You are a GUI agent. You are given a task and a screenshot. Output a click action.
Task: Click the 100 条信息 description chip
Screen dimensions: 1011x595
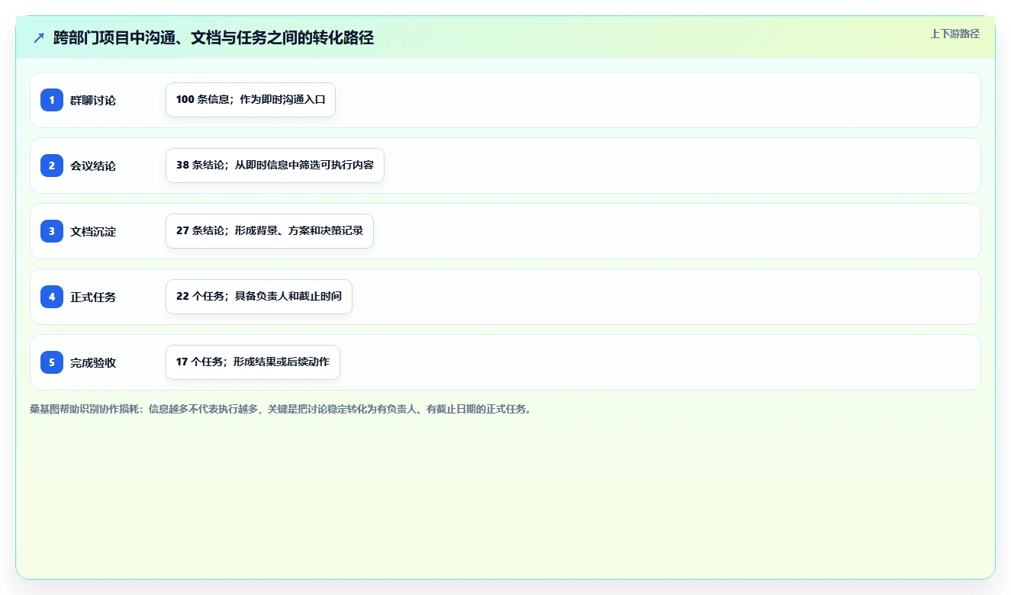click(250, 100)
